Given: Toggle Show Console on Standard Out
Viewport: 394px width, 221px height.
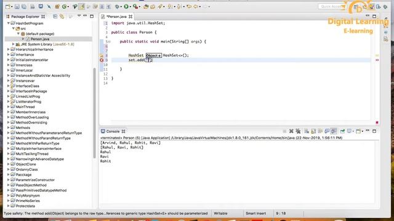Looking at the screenshot, I should [327, 131].
